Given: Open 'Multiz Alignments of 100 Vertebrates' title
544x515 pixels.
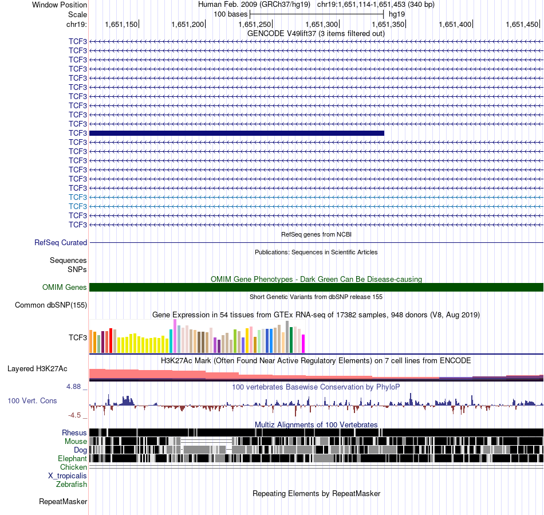Looking at the screenshot, I should [x=316, y=424].
